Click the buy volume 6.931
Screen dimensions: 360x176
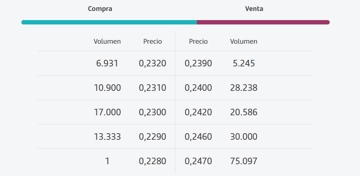(107, 63)
